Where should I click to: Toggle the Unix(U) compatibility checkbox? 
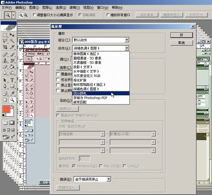click(x=125, y=166)
